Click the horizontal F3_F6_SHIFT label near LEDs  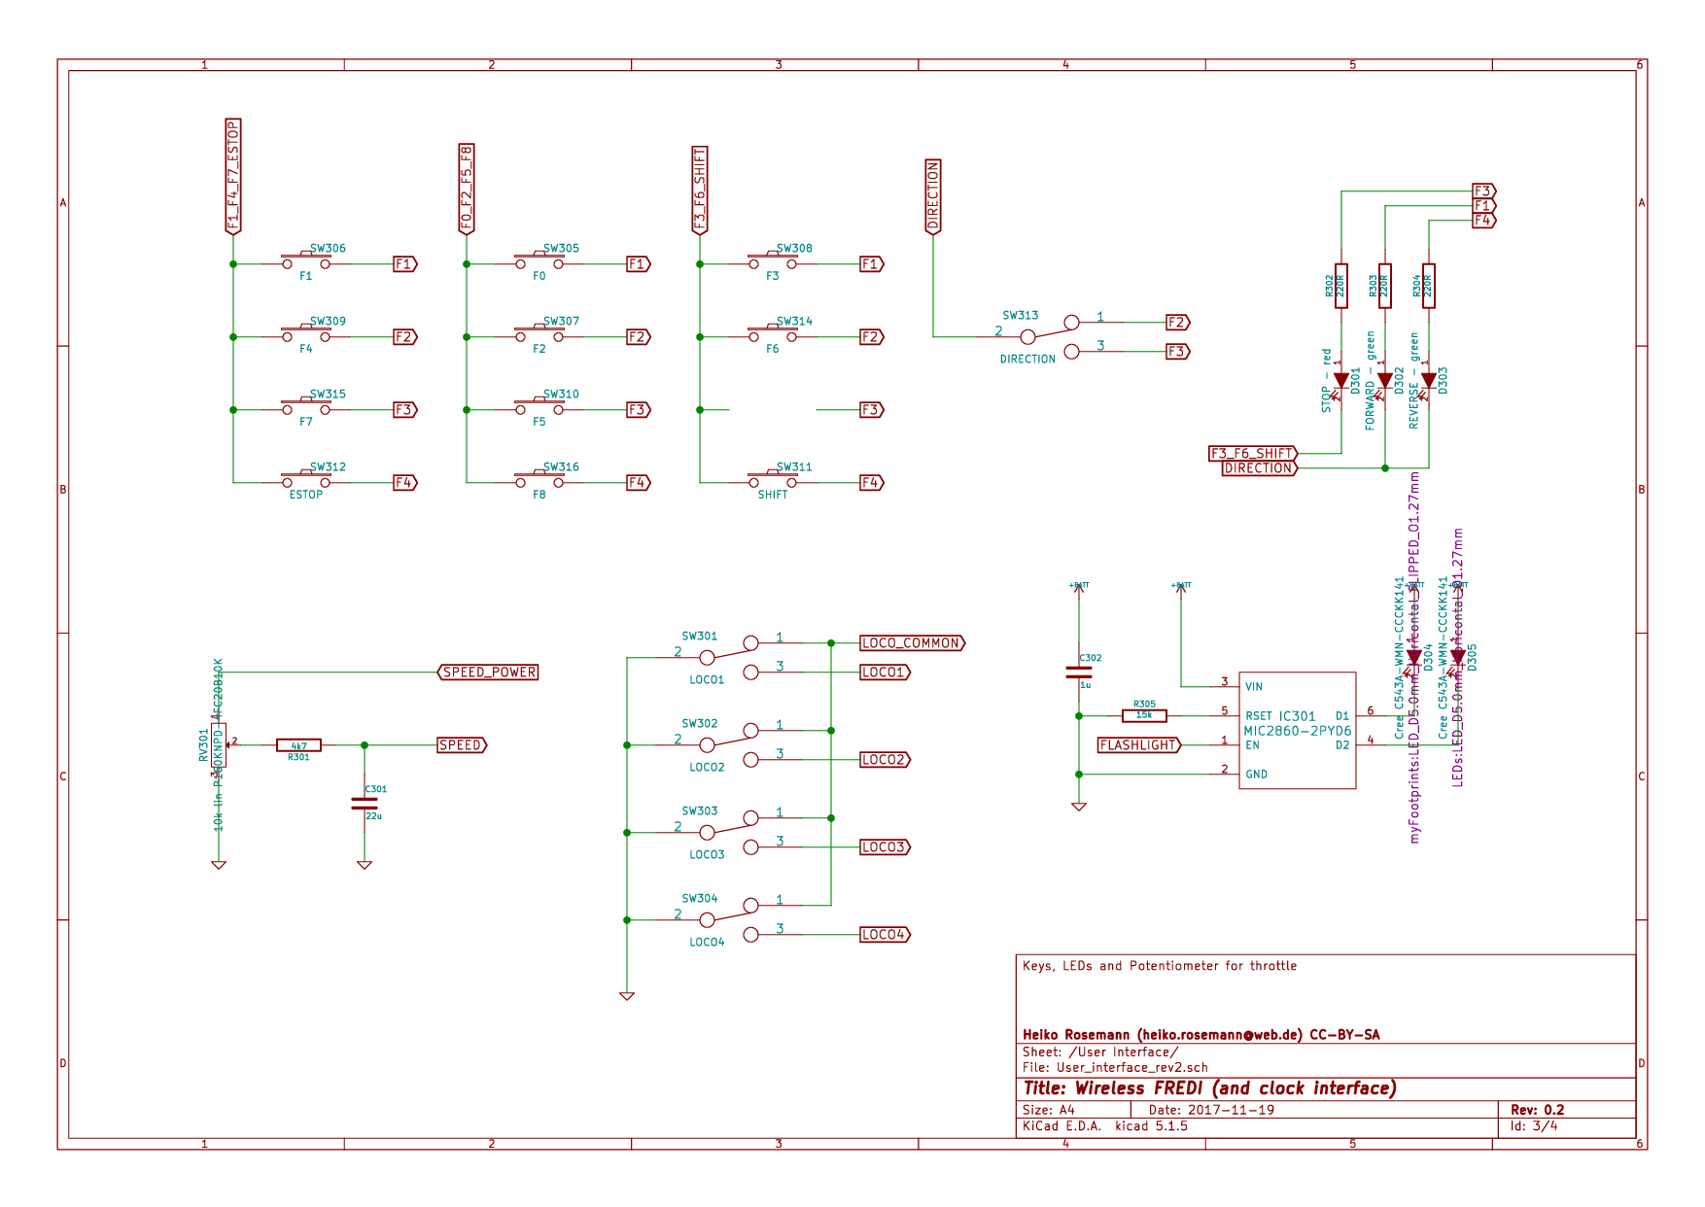tap(1253, 453)
